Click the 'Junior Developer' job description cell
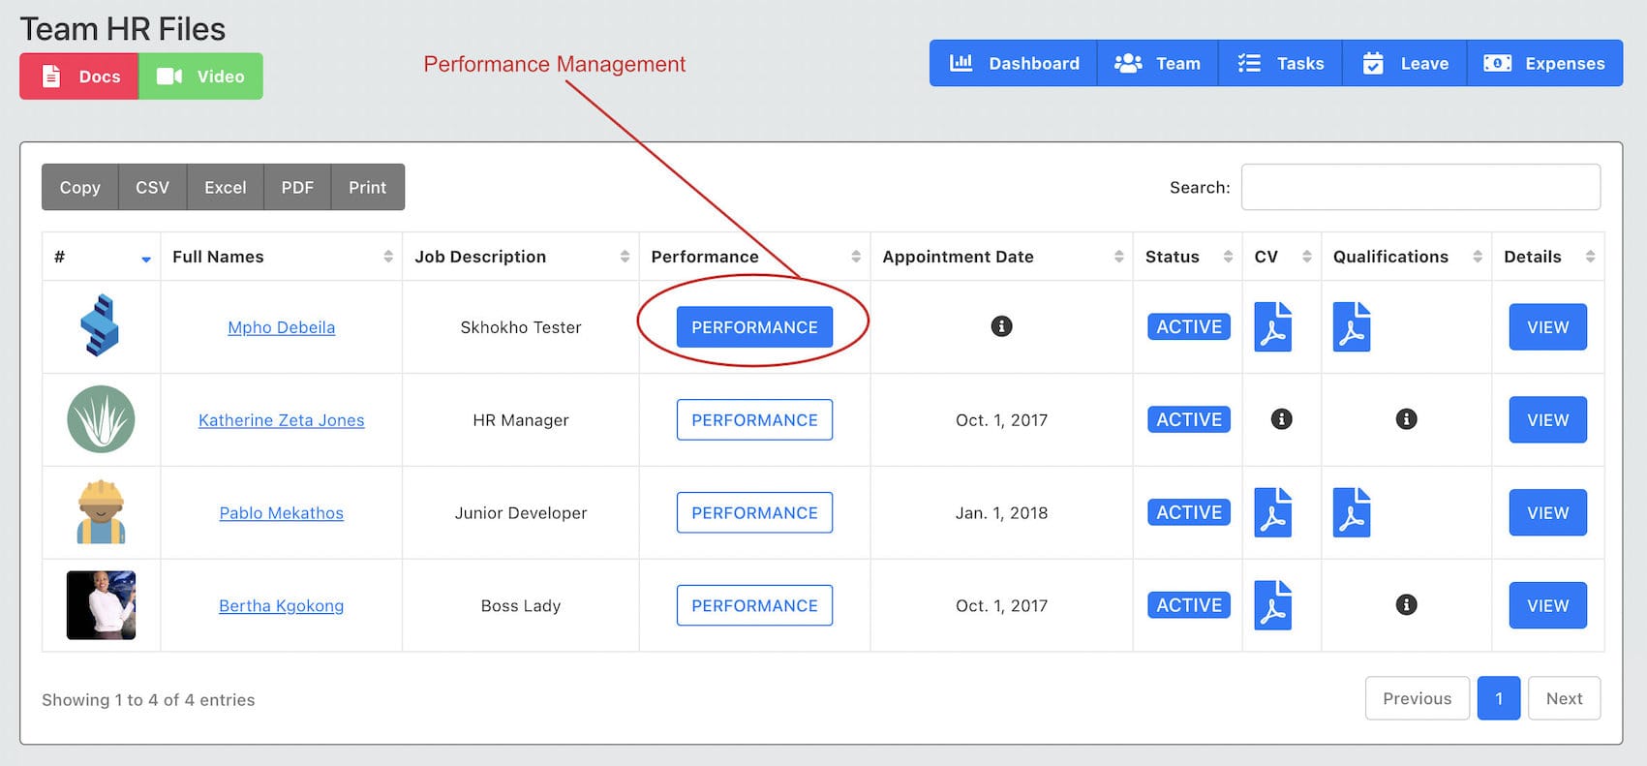This screenshot has height=766, width=1647. pyautogui.click(x=521, y=513)
